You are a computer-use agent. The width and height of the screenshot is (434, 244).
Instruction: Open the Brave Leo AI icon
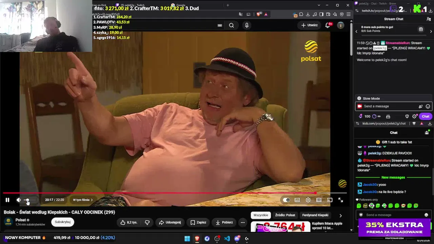coord(335,14)
